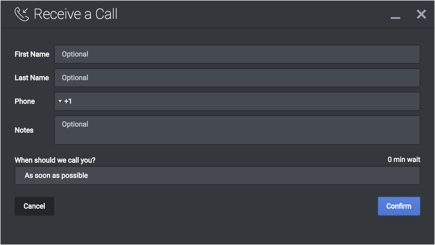Click the "Last Name" label
Viewport: 435px width, 245px height.
(32, 78)
